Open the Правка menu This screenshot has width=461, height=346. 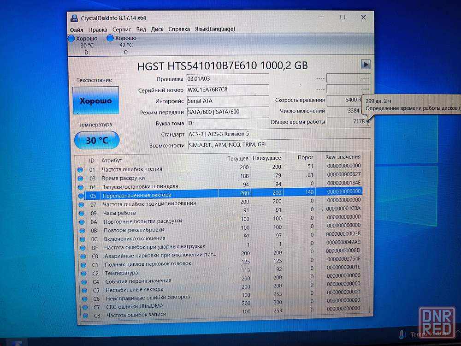tap(98, 30)
